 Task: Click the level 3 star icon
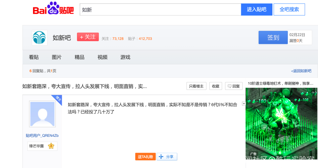point(51,146)
